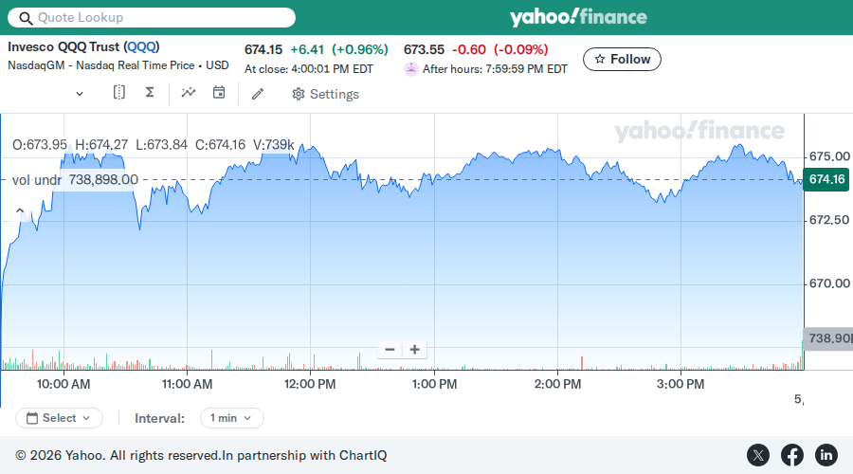Screen dimensions: 853x474
Task: Collapse the vol undr study caret
Action: click(20, 210)
